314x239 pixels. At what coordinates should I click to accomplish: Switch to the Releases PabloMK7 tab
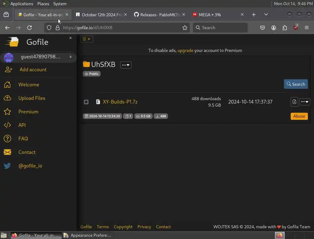[x=160, y=15]
